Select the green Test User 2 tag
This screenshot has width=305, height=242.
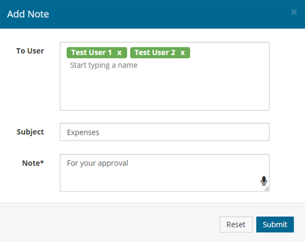pos(156,53)
